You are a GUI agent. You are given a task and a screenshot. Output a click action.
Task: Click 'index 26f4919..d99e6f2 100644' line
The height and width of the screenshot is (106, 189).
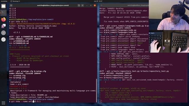coord(115,28)
